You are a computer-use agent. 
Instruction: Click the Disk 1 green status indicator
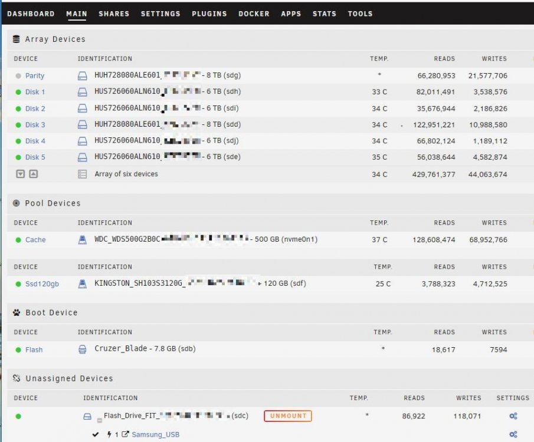point(18,92)
